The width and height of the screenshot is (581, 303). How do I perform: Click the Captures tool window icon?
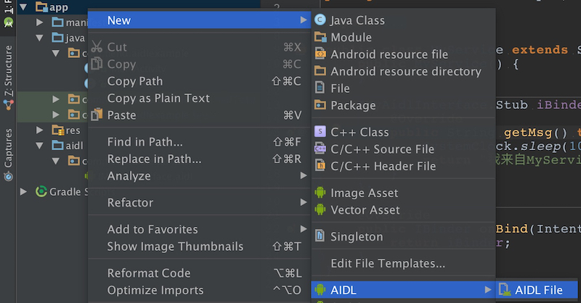point(8,176)
